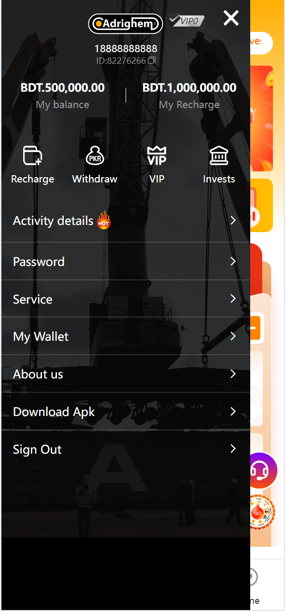Click the VIP0 level badge

coord(187,21)
